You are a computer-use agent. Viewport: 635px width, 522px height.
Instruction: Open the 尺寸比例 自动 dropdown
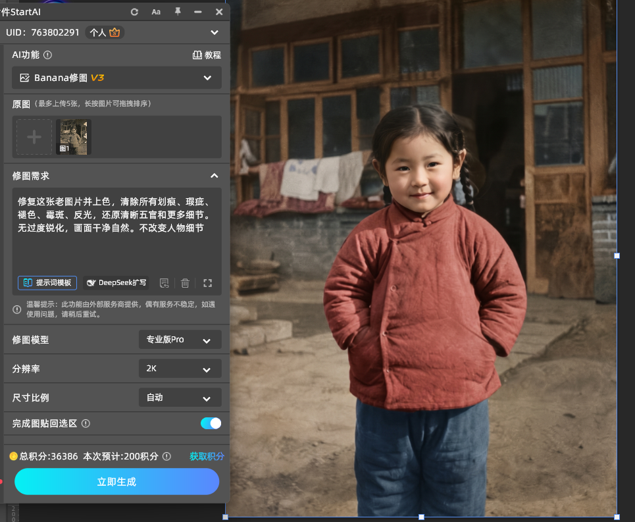pyautogui.click(x=180, y=398)
